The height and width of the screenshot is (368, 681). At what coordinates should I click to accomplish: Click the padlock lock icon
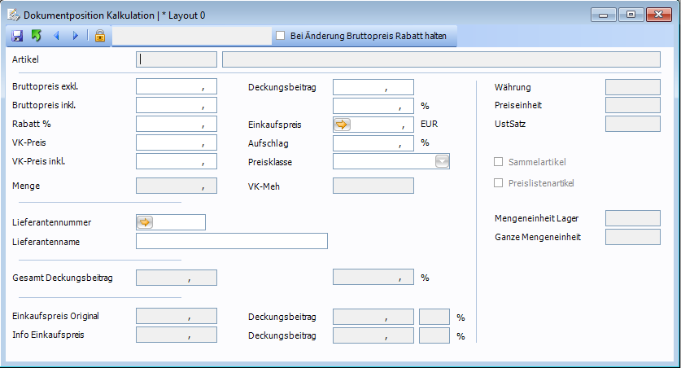99,36
